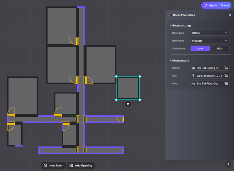Viewport: 234px width, 171px height.
Task: Collapse the Room Properties panel with double chevron
Action: tap(230, 15)
